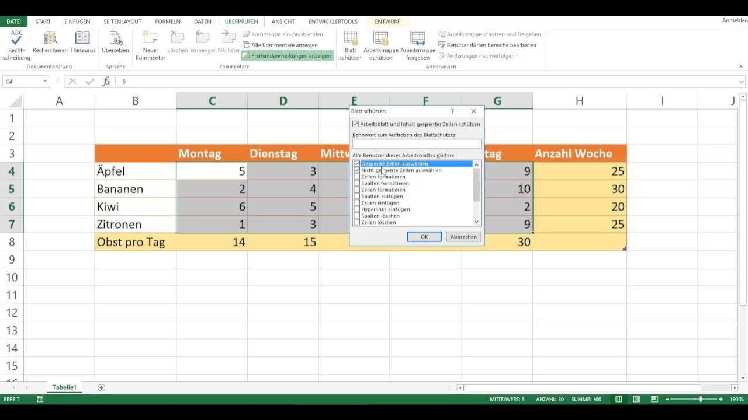This screenshot has width=748, height=420.
Task: Click Anmelden sign-in link
Action: pyautogui.click(x=735, y=20)
